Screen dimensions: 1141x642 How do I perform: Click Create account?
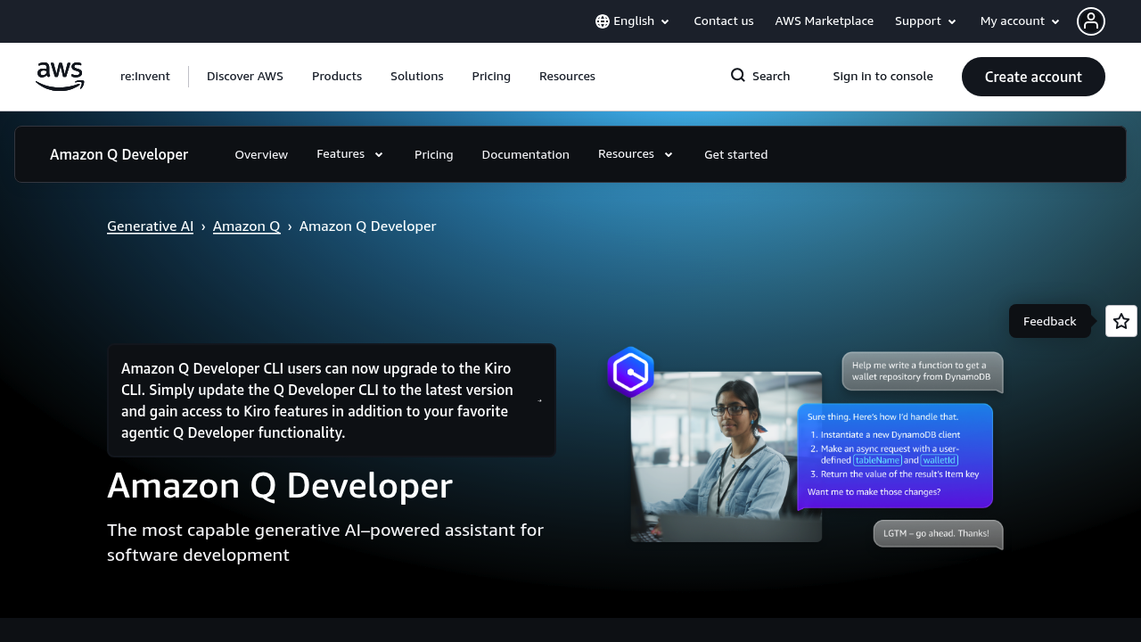tap(1033, 77)
